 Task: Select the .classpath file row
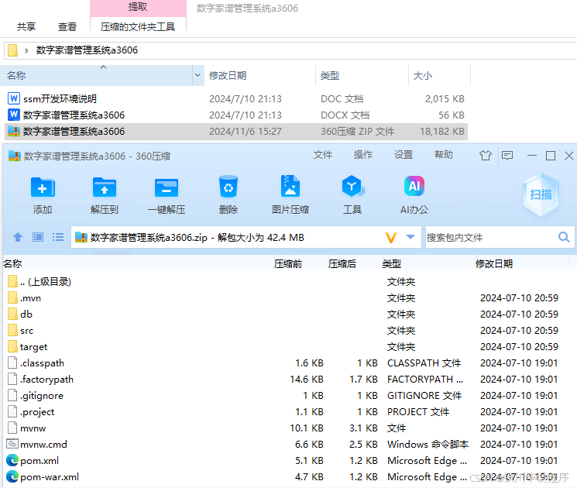click(x=287, y=363)
